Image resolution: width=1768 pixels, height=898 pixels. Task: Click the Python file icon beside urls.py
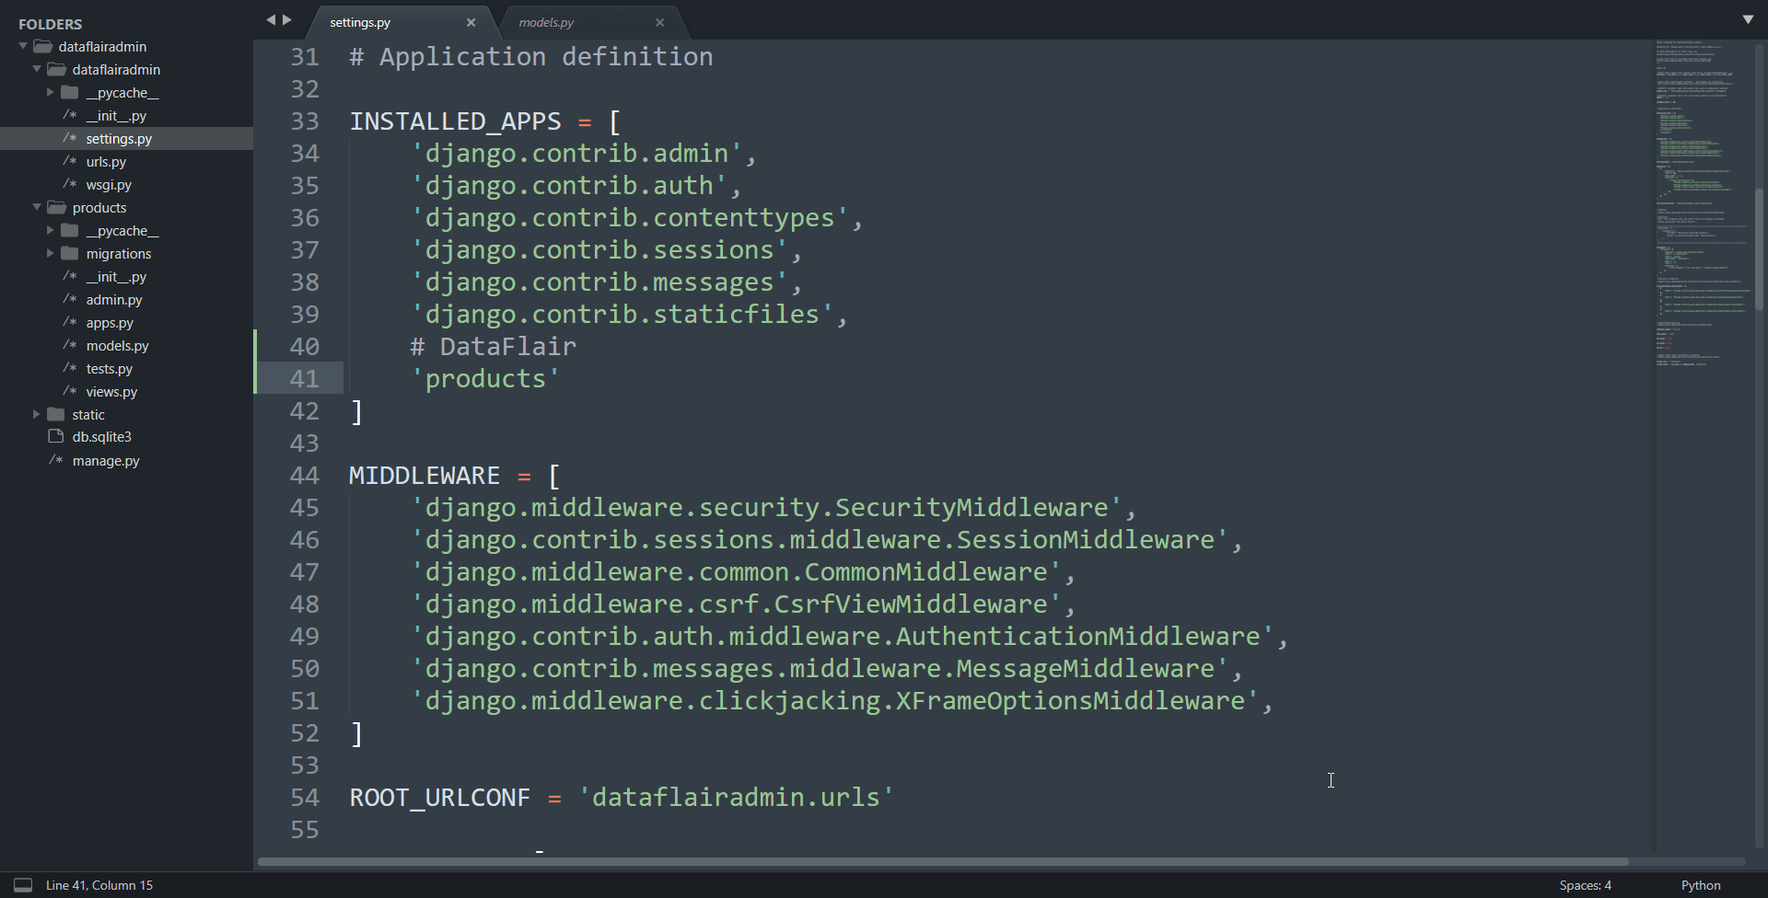[x=69, y=161]
